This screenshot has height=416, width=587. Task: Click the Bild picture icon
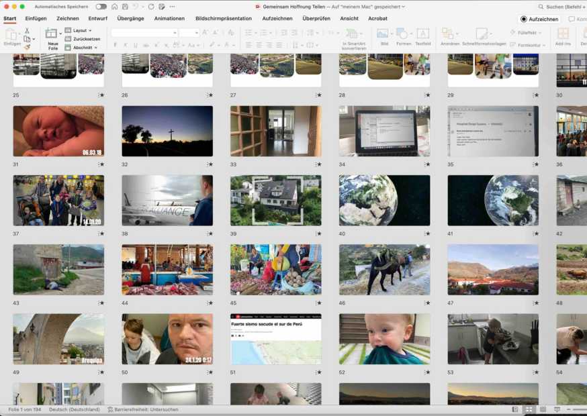(383, 34)
